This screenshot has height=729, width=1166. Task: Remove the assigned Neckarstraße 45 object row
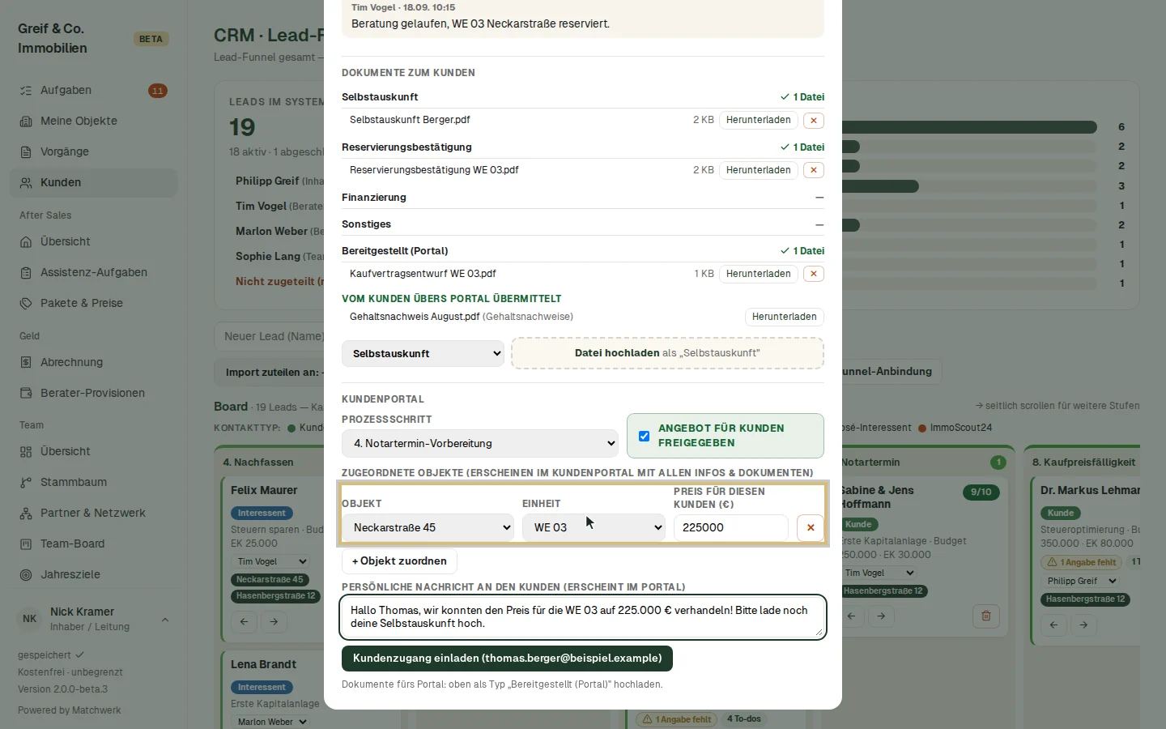811,528
